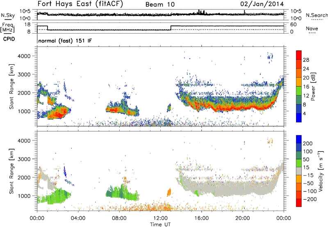Click the "-200" Velocity color bar label
Image resolution: width=328 pixels, height=227 pixels.
[310, 199]
